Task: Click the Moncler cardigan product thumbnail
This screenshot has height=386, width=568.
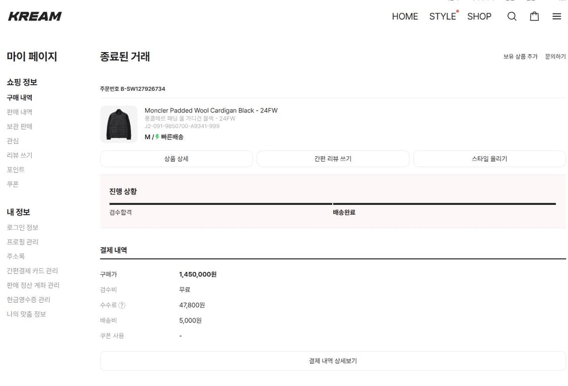Action: (x=119, y=124)
